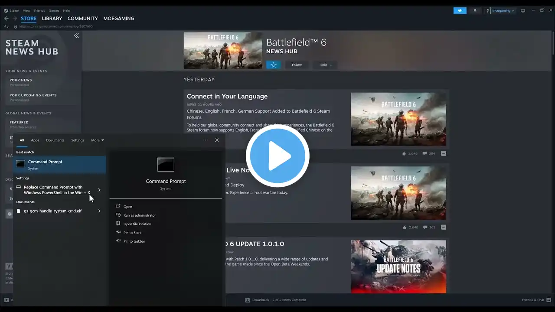Open comments icon on first news post
The image size is (555, 312).
424,153
